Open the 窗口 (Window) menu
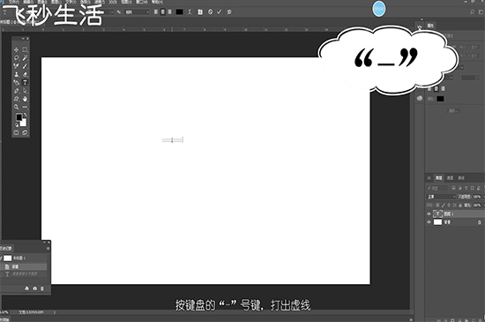The width and height of the screenshot is (485, 322). pyautogui.click(x=142, y=2)
